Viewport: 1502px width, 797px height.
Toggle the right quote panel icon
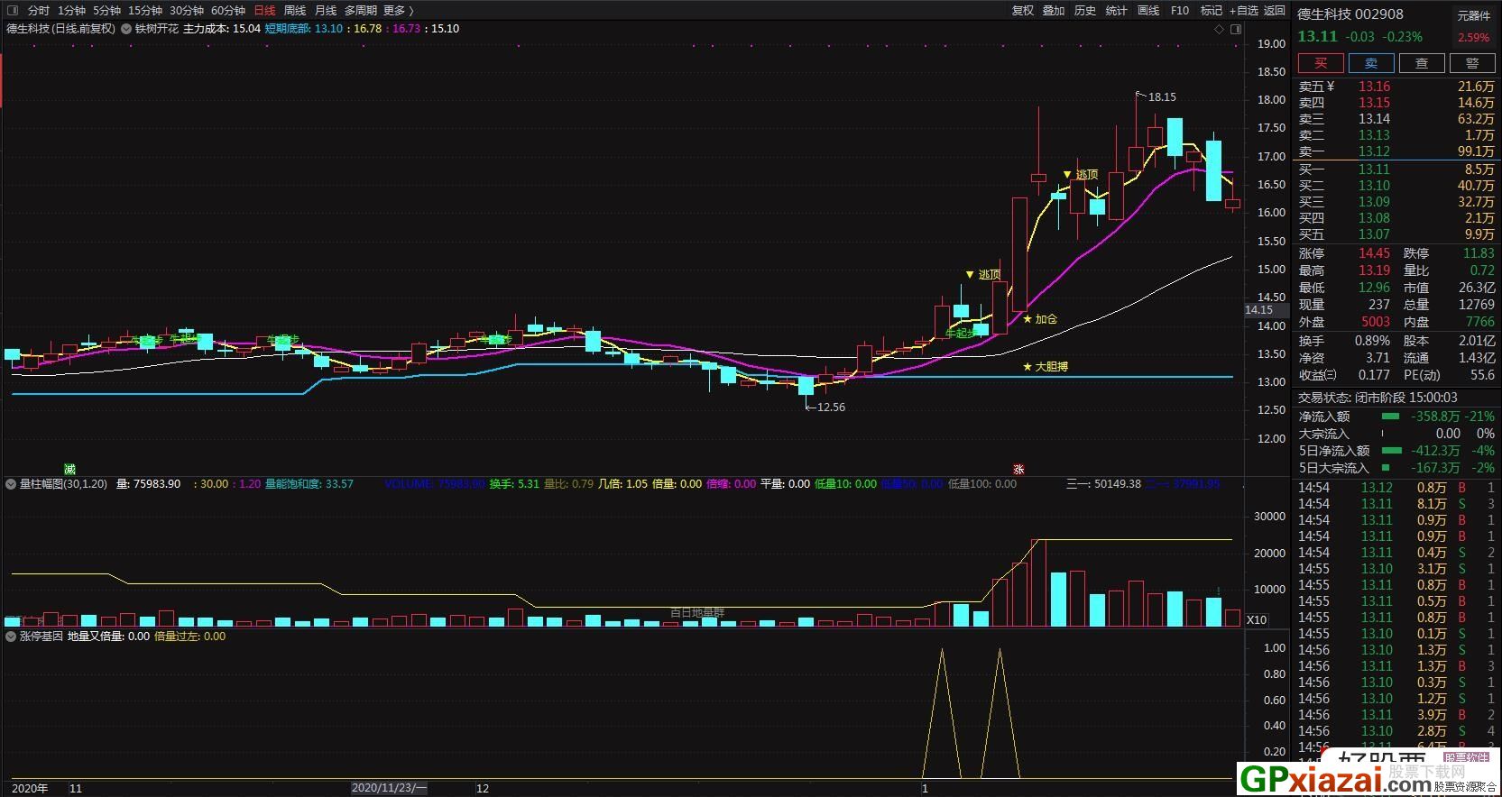[x=1234, y=29]
